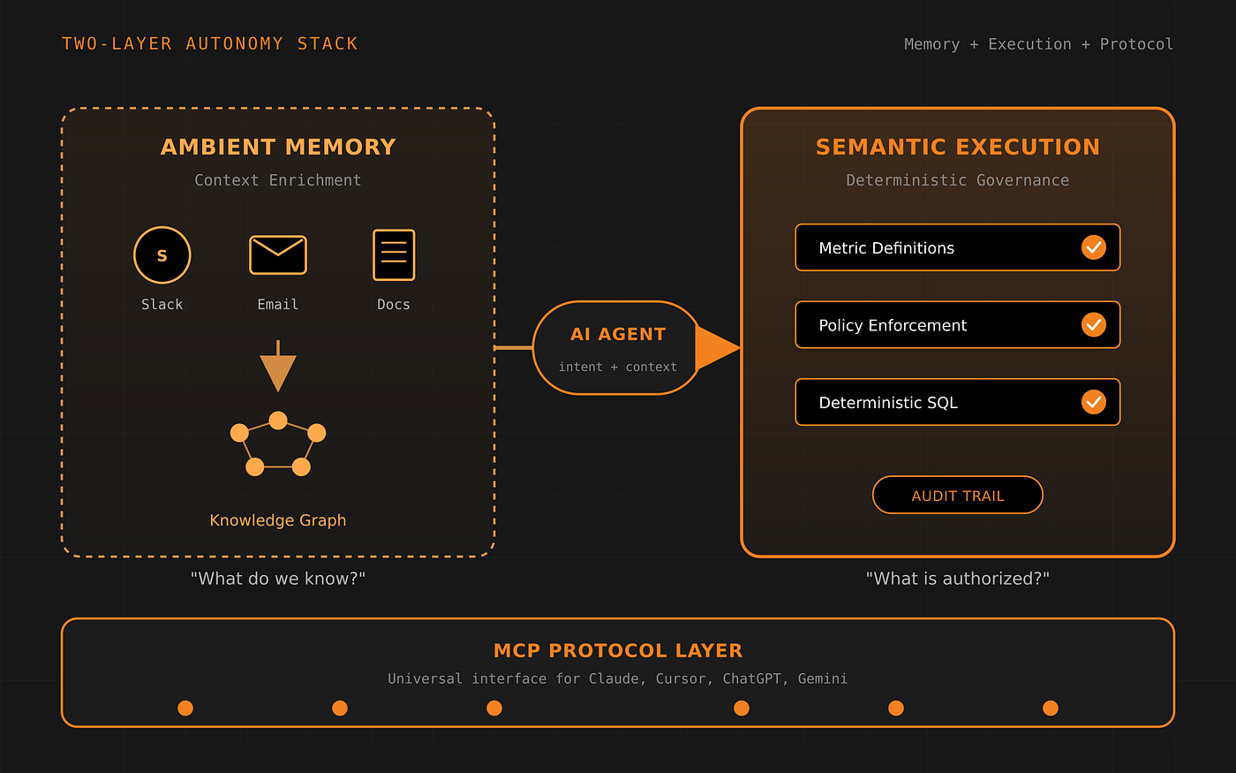Click the "What do we know?" caption
1236x773 pixels.
[x=278, y=579]
